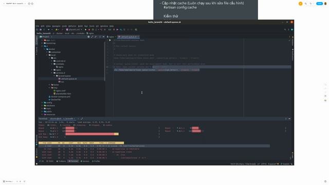Click the magnifier icon in outer app header
Viewport: 329px width, 185px height.
pos(306,4)
